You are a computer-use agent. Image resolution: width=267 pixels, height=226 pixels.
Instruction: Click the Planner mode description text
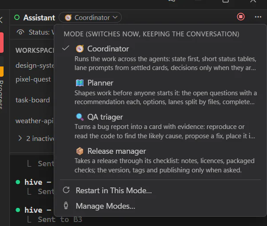click(x=166, y=97)
